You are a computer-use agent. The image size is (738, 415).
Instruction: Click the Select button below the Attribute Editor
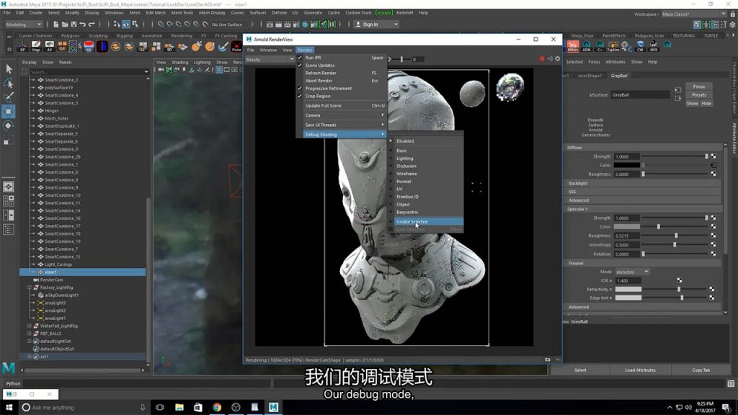[x=580, y=370]
